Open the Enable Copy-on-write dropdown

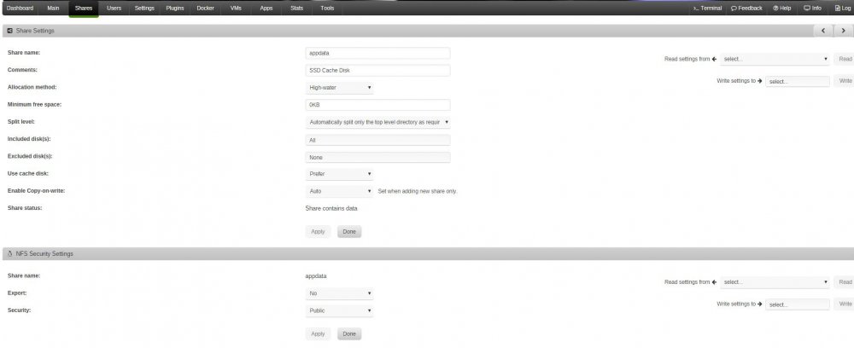tap(339, 191)
